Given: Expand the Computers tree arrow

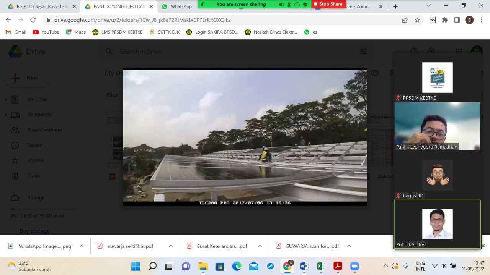Looking at the screenshot, I should pos(6,115).
